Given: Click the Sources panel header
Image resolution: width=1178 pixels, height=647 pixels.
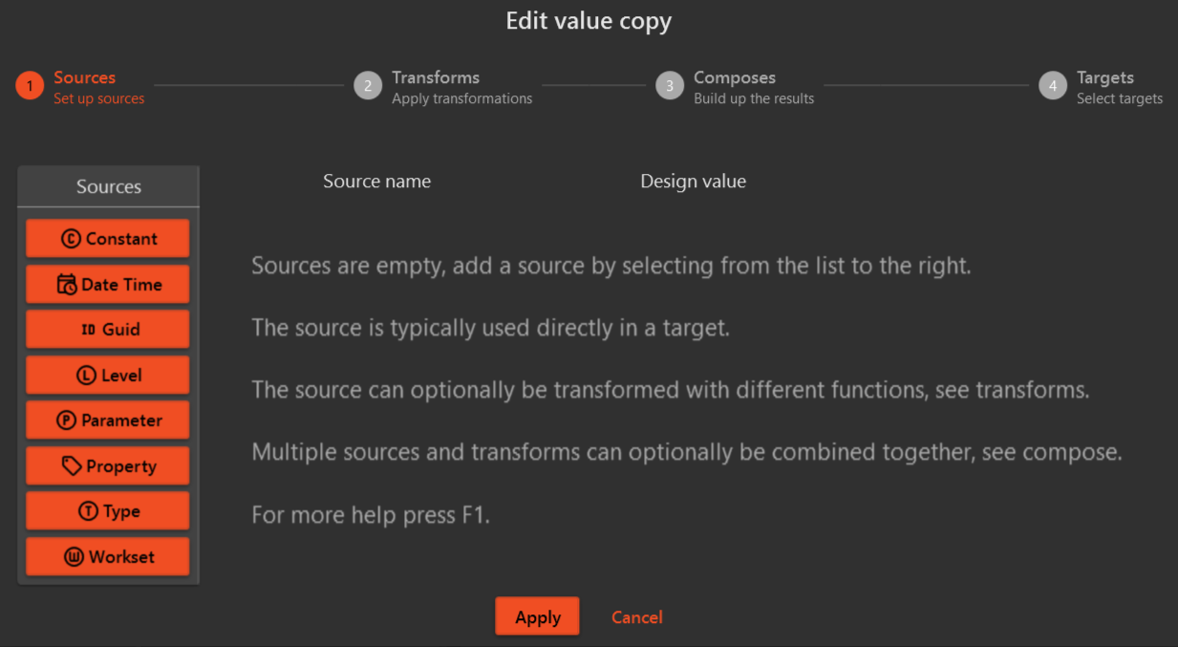Looking at the screenshot, I should (107, 185).
